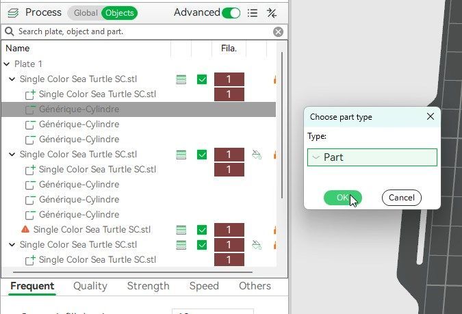Toggle the Advanced mode switch
Viewport: 462px width, 314px height.
click(231, 12)
